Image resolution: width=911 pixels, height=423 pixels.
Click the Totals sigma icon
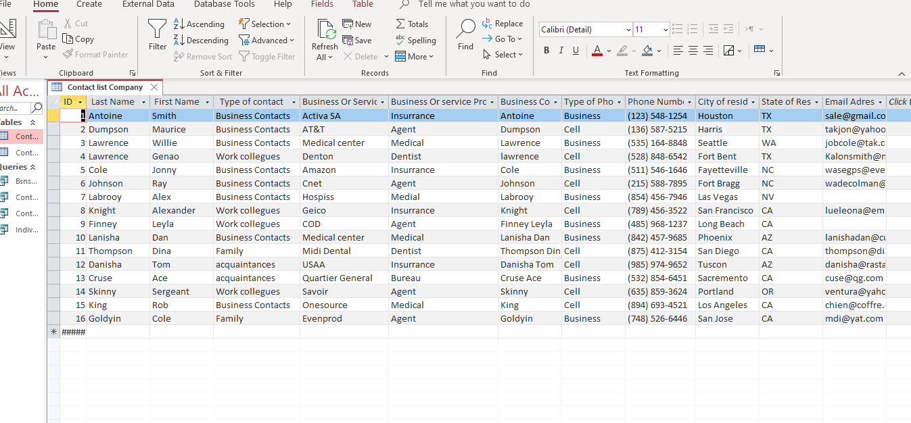tap(400, 24)
